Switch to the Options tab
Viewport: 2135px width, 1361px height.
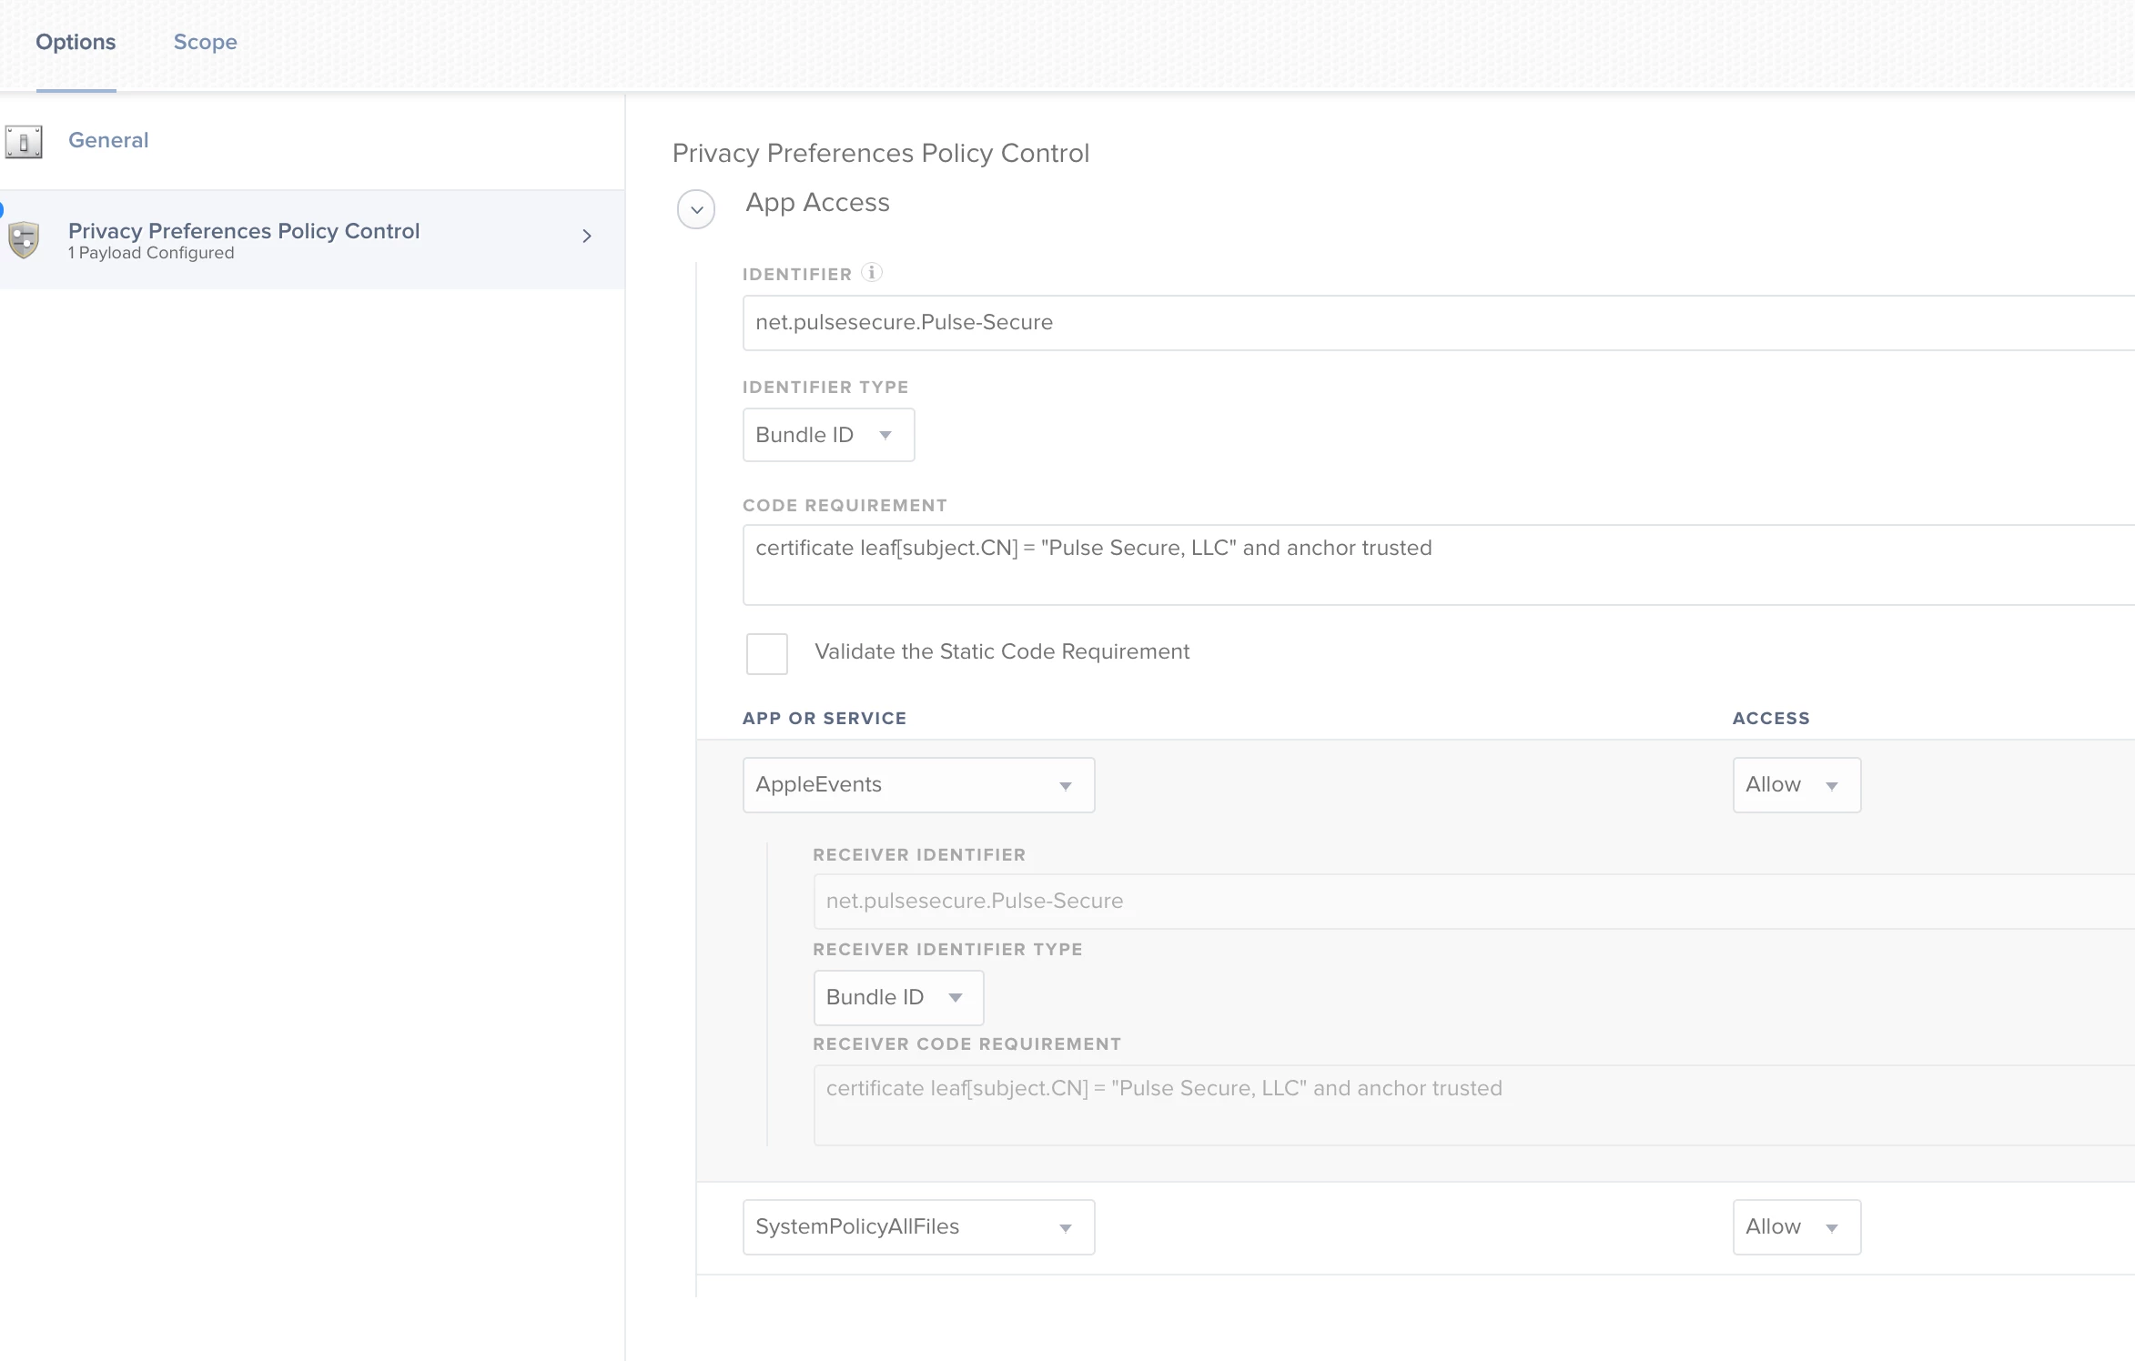(x=76, y=42)
